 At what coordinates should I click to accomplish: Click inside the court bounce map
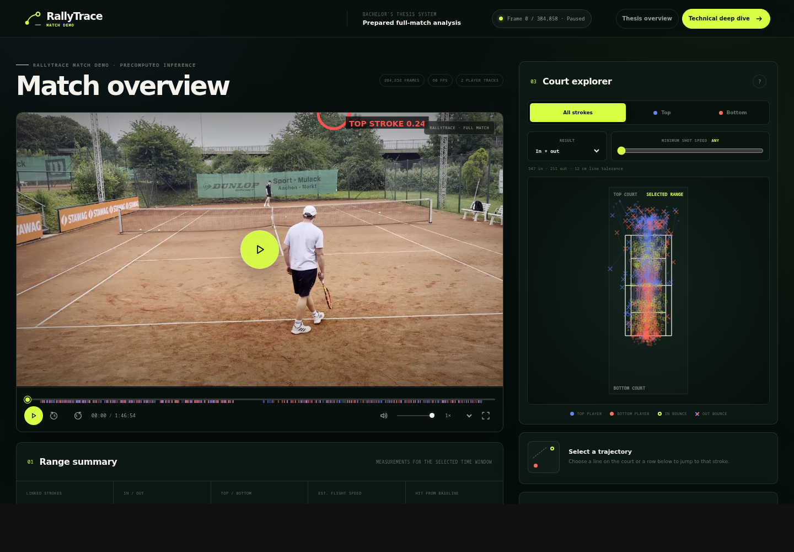[648, 290]
